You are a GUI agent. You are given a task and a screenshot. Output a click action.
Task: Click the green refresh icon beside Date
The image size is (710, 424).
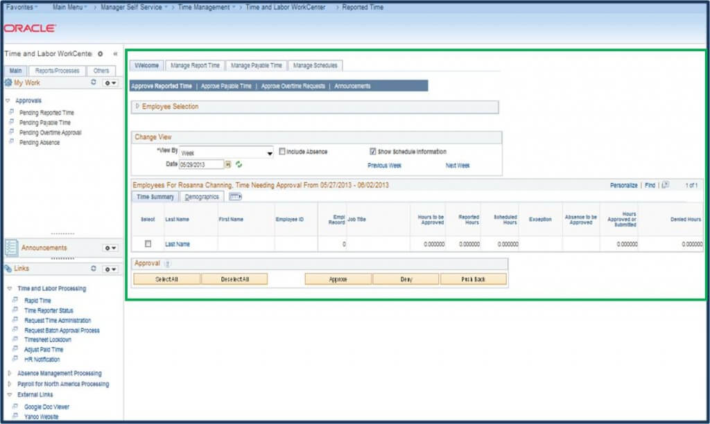pos(239,164)
